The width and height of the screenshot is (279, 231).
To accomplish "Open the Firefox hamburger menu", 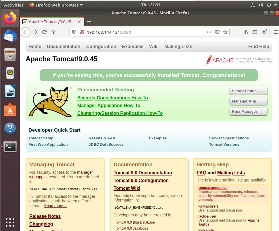I will point(276,32).
